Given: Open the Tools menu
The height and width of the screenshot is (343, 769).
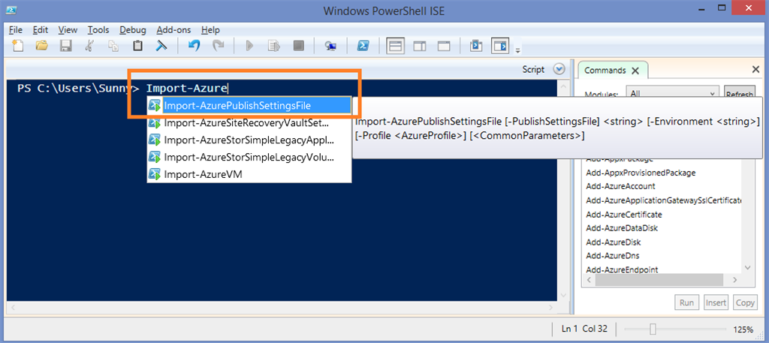Looking at the screenshot, I should (x=98, y=30).
